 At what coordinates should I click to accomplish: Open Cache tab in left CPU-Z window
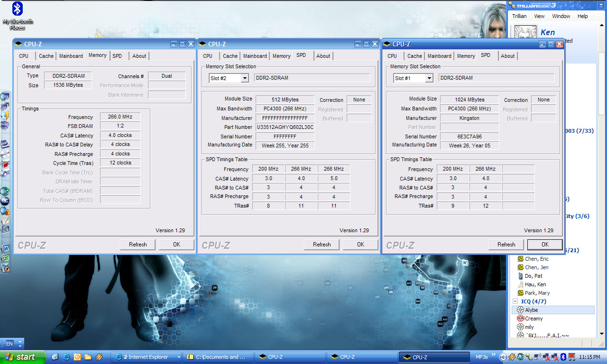(46, 56)
